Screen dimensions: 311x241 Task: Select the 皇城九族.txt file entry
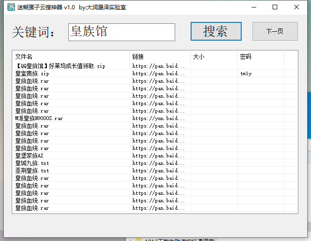(x=32, y=163)
